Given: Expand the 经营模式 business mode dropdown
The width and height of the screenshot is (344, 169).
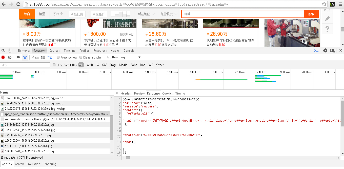Looking at the screenshot, I should tap(169, 14).
